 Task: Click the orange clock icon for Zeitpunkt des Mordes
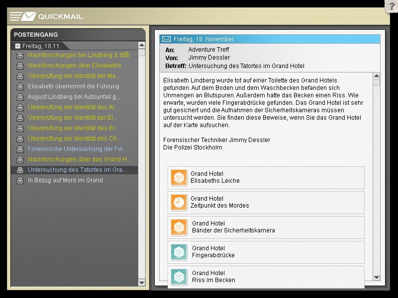(x=179, y=203)
